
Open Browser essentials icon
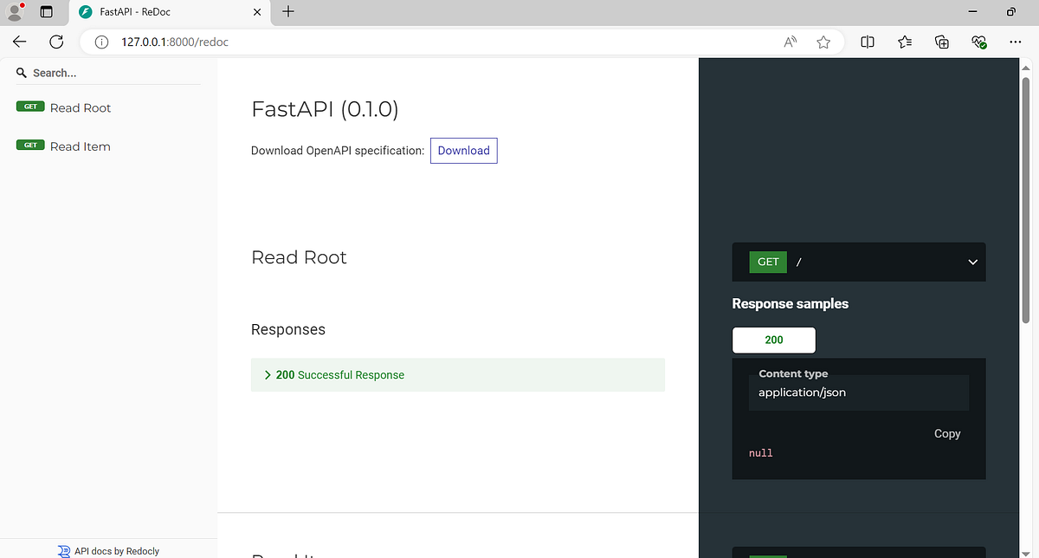[978, 41]
